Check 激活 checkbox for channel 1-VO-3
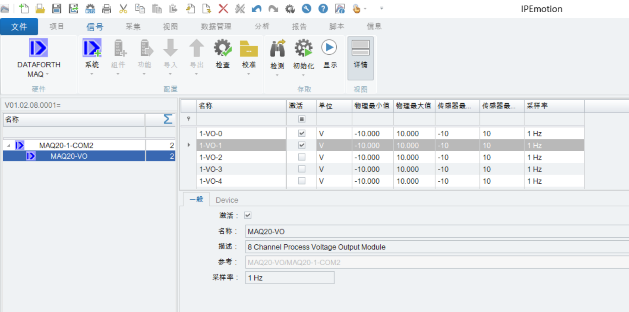The width and height of the screenshot is (629, 312). pos(302,169)
